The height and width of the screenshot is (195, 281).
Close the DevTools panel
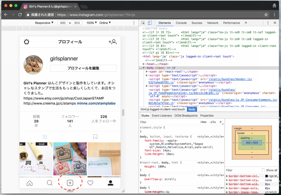point(275,23)
